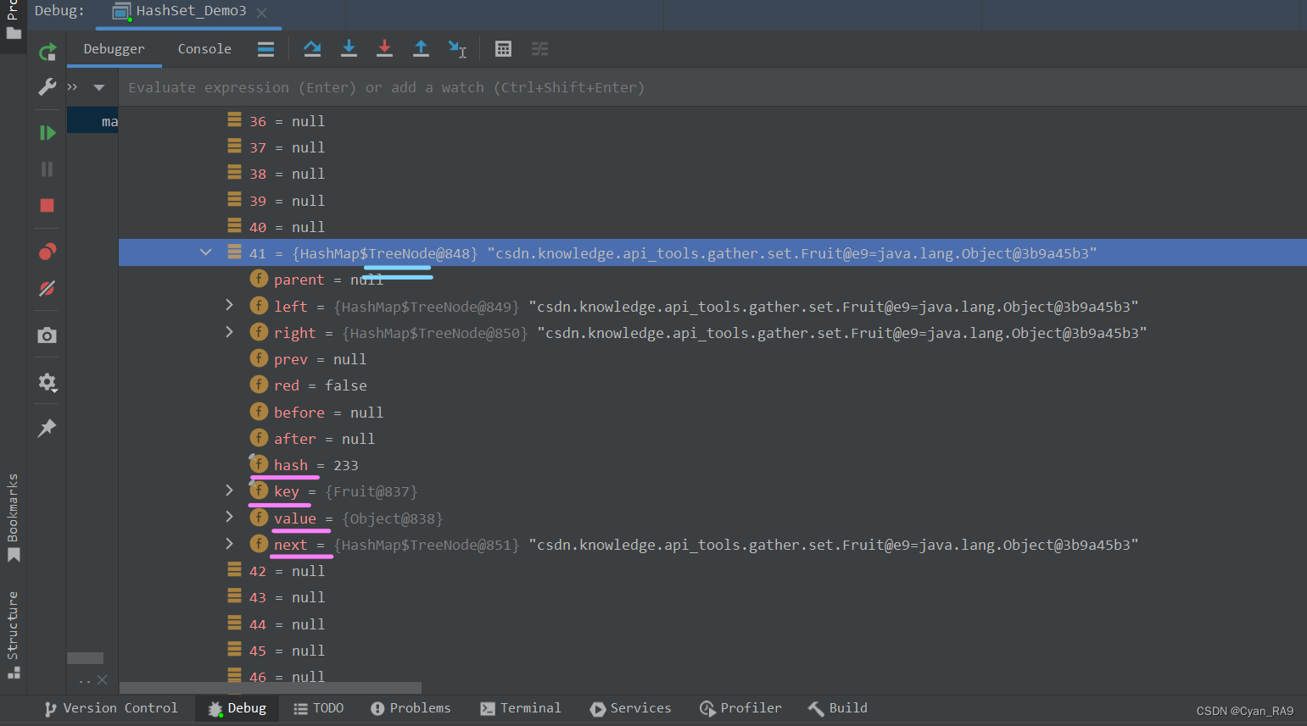Stop the debug session with red square
This screenshot has width=1307, height=726.
coord(47,206)
